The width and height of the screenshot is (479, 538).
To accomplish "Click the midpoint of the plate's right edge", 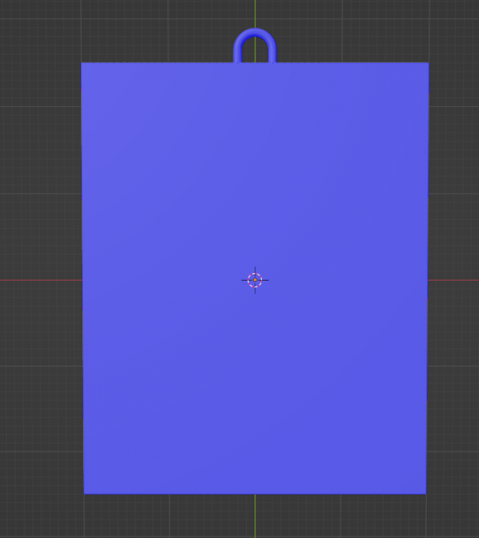I will pos(427,278).
